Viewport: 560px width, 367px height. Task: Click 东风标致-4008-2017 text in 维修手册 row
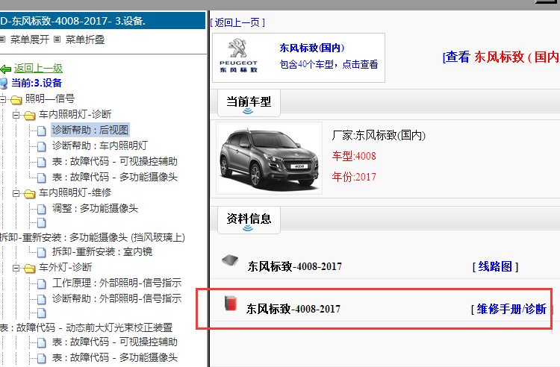pos(293,309)
